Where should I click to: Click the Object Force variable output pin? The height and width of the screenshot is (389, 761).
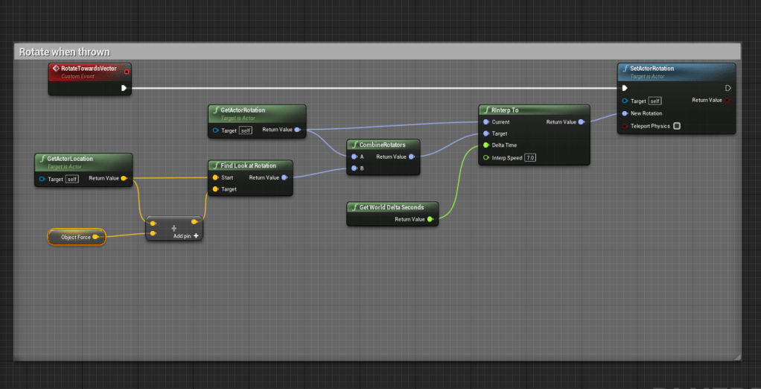95,237
